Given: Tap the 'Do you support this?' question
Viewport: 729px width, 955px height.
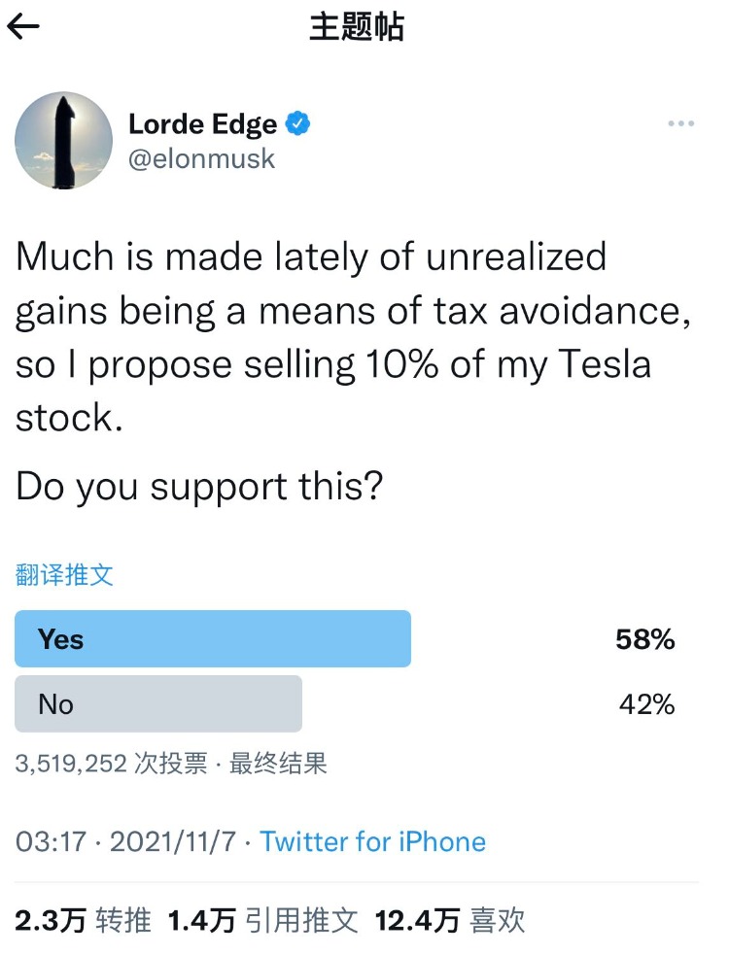Looking at the screenshot, I should tap(197, 488).
